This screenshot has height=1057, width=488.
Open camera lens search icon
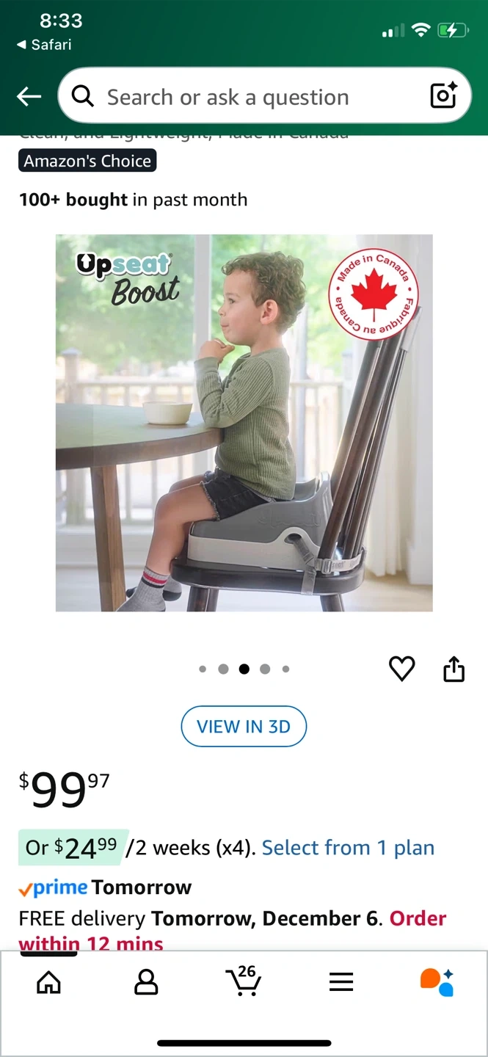click(443, 96)
